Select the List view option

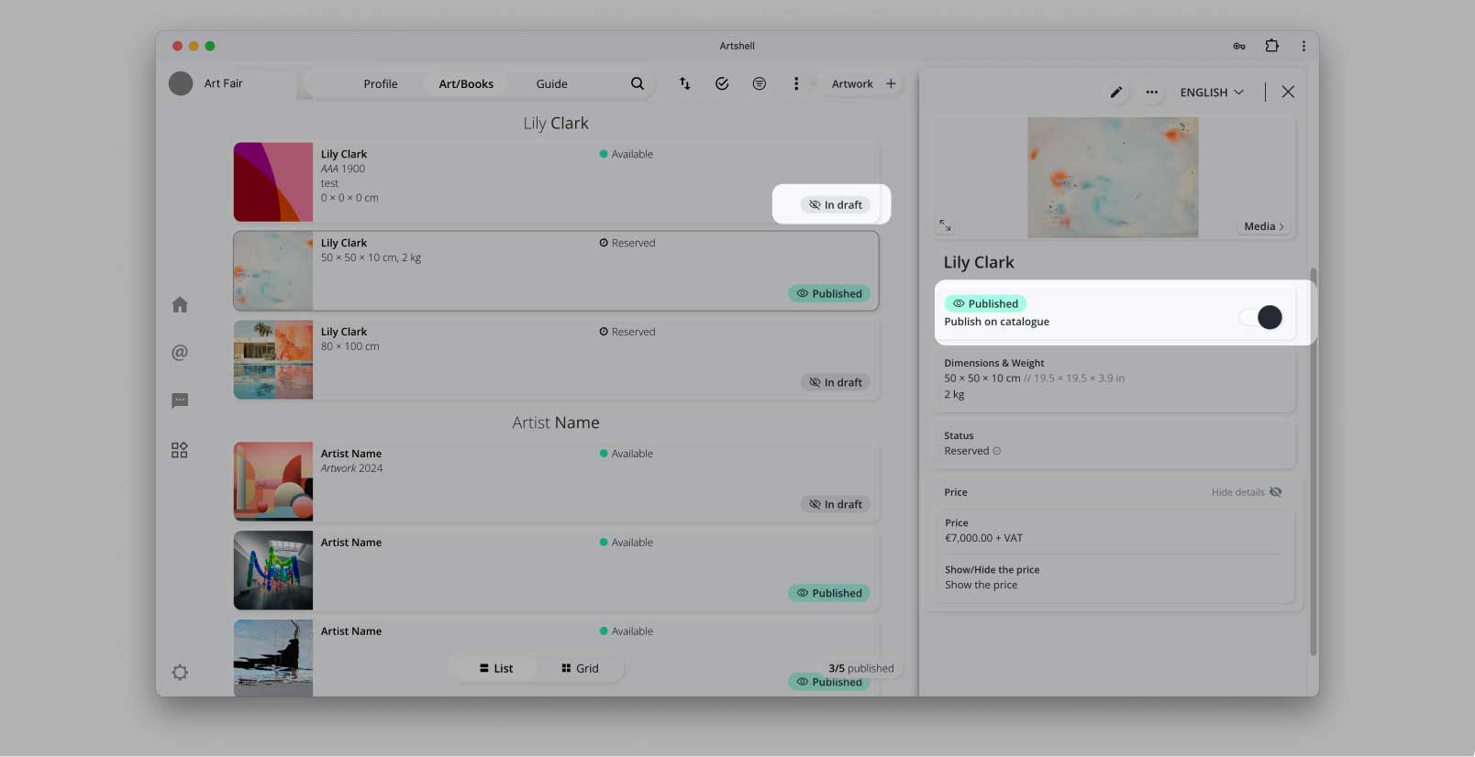(496, 668)
